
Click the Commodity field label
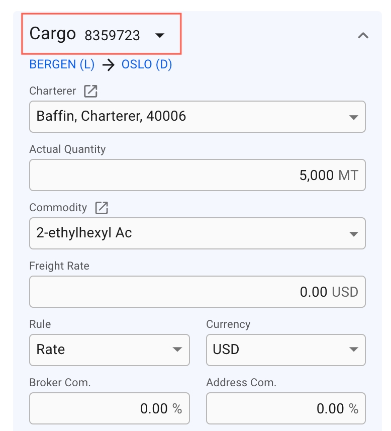click(x=58, y=207)
